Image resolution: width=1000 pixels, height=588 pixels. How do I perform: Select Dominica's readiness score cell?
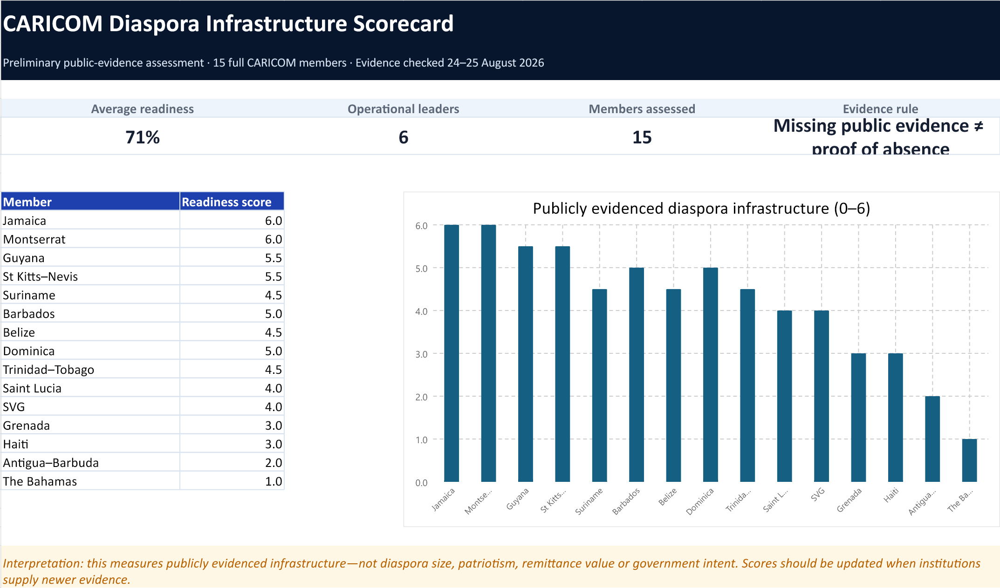point(232,351)
